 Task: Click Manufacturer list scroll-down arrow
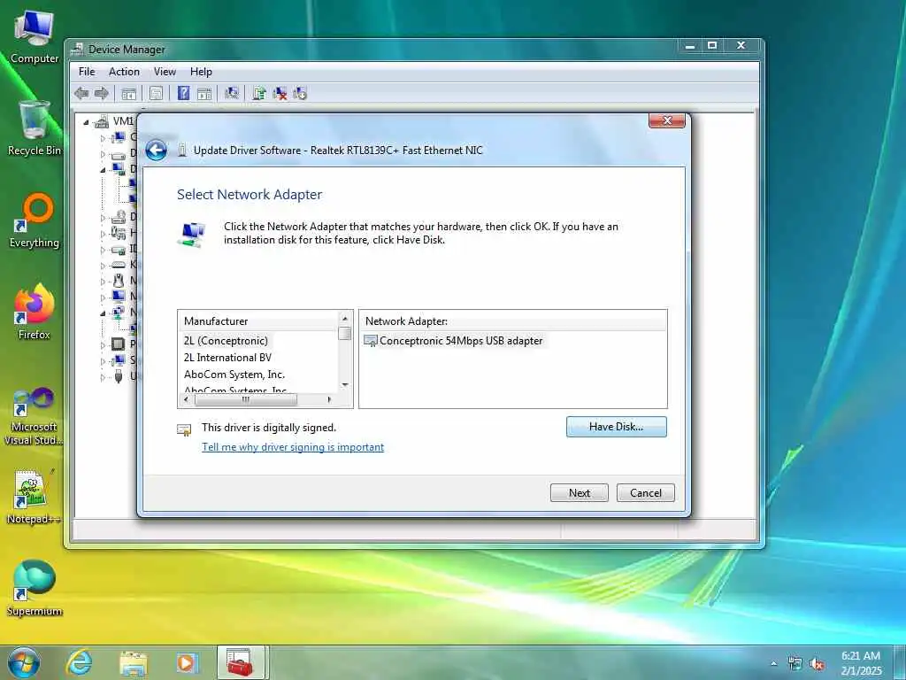click(345, 384)
